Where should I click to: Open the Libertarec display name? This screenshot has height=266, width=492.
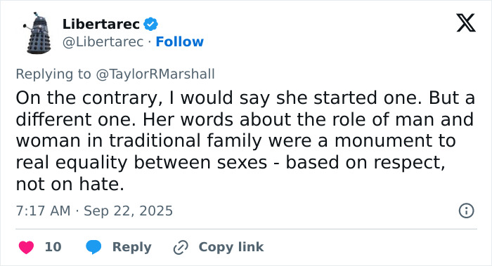click(101, 24)
